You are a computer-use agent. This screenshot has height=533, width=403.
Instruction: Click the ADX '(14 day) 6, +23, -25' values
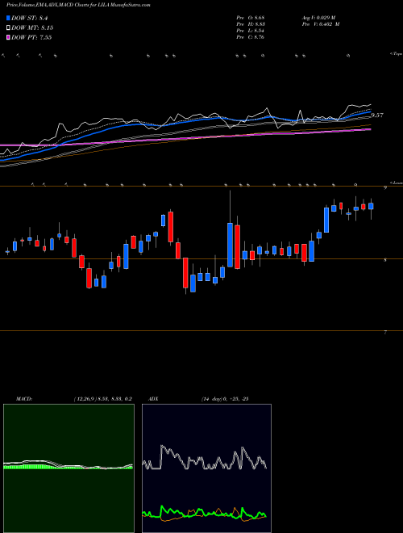225,399
